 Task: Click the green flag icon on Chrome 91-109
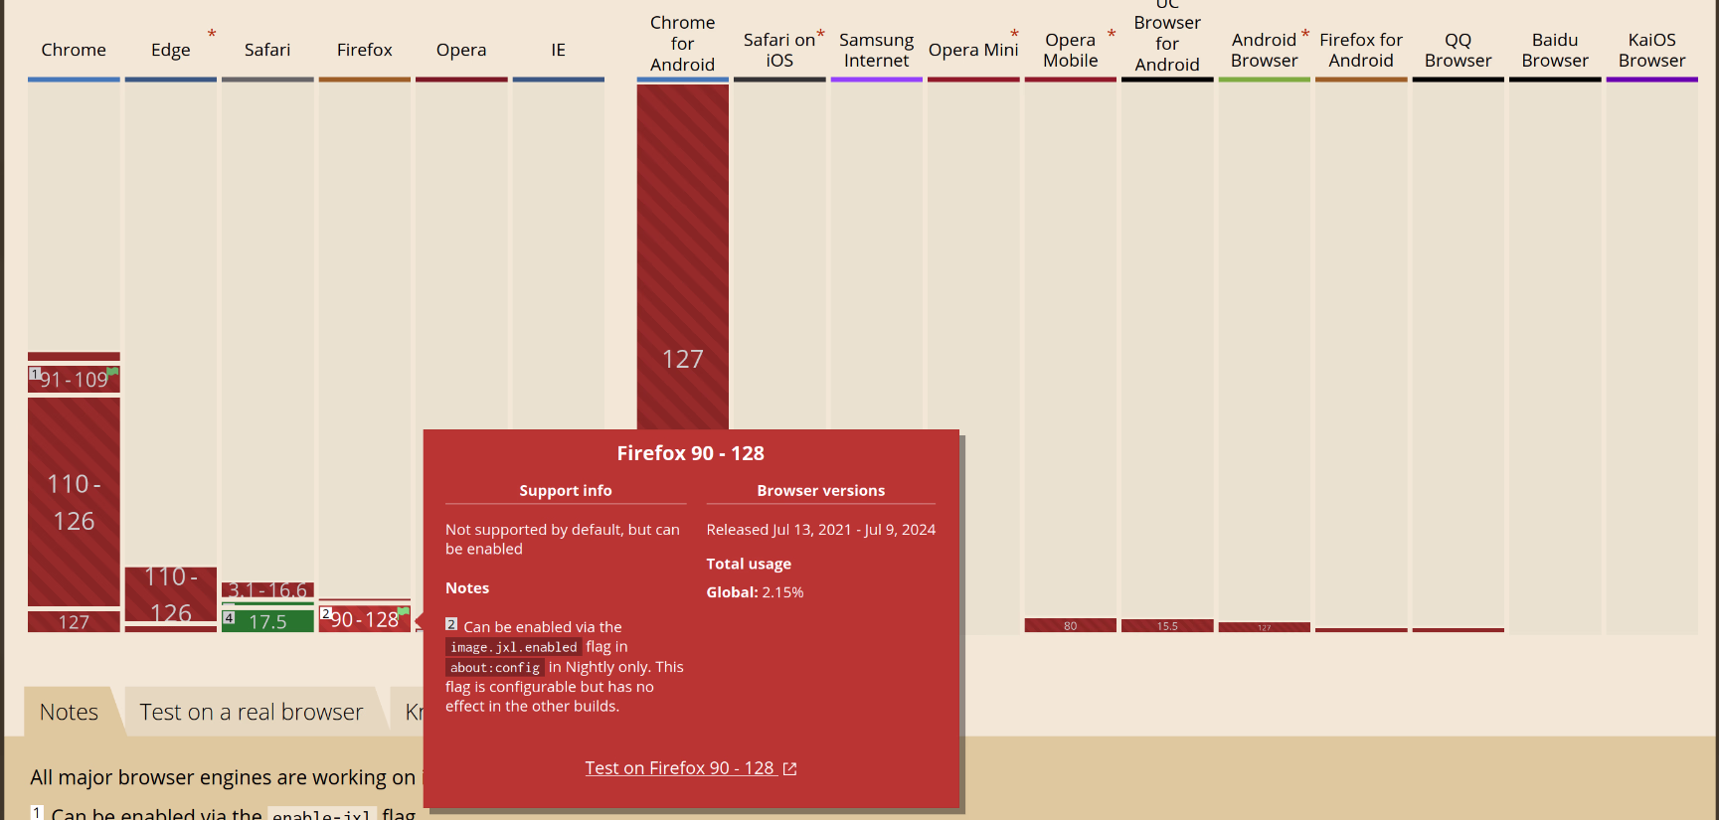pyautogui.click(x=112, y=372)
